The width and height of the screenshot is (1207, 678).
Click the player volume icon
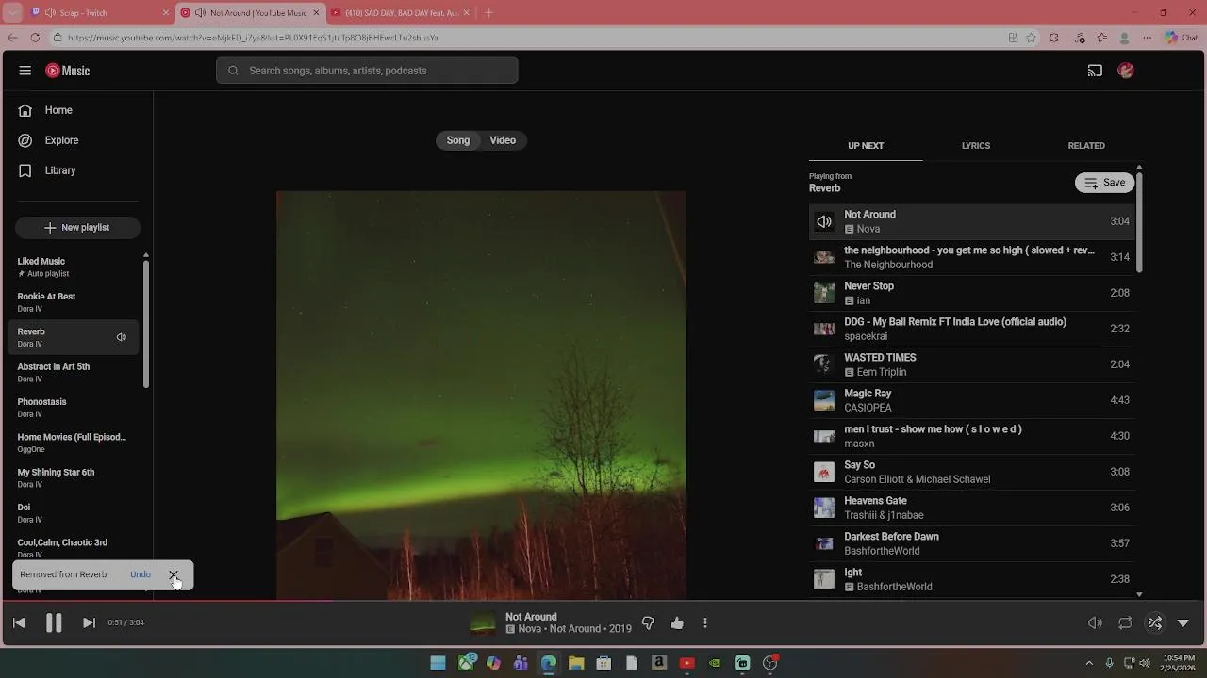(1095, 622)
